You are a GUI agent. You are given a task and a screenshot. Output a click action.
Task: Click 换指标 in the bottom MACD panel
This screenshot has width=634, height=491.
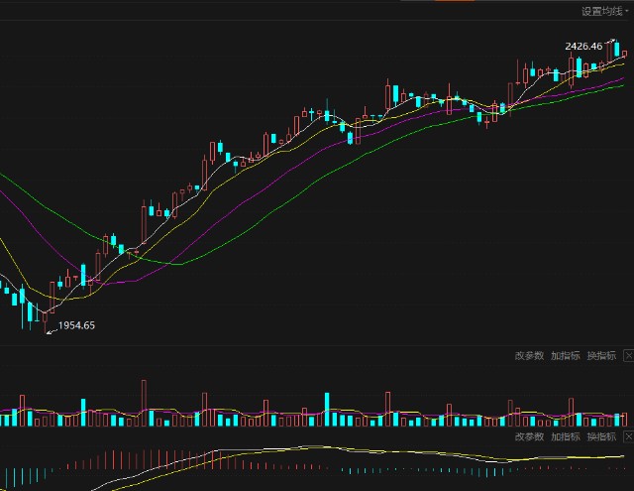600,436
